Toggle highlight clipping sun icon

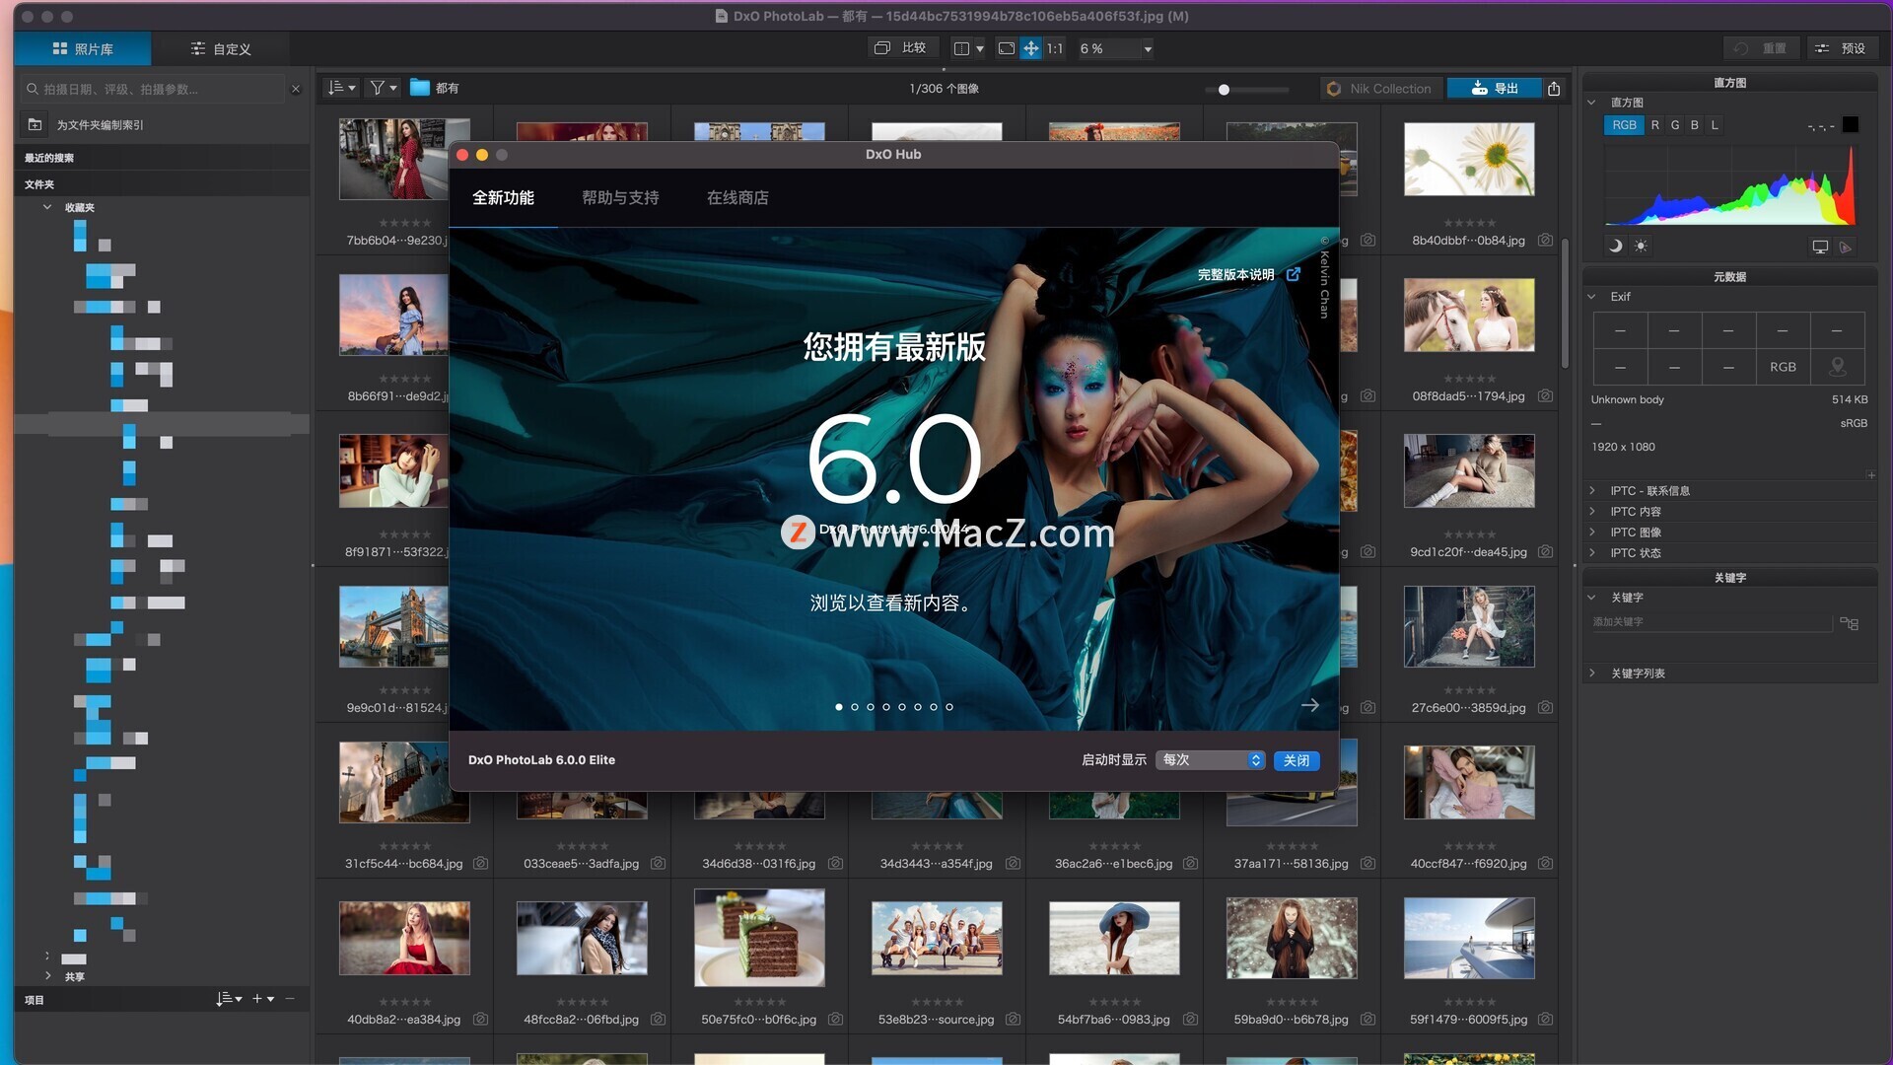tap(1641, 246)
